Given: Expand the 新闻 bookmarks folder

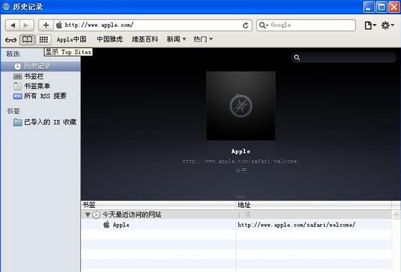Looking at the screenshot, I should [176, 39].
